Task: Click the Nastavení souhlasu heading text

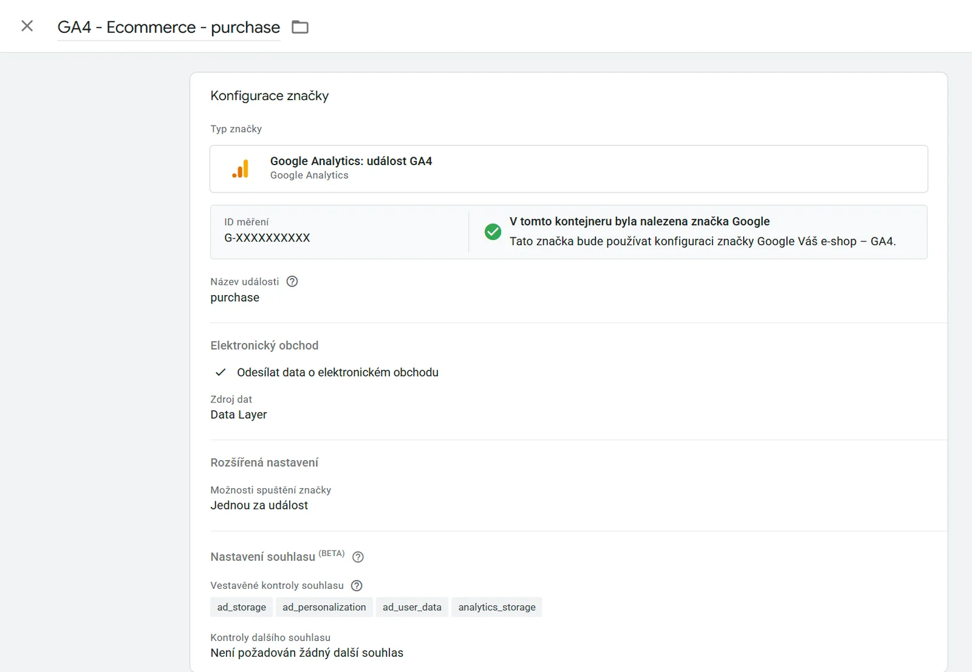Action: [263, 557]
